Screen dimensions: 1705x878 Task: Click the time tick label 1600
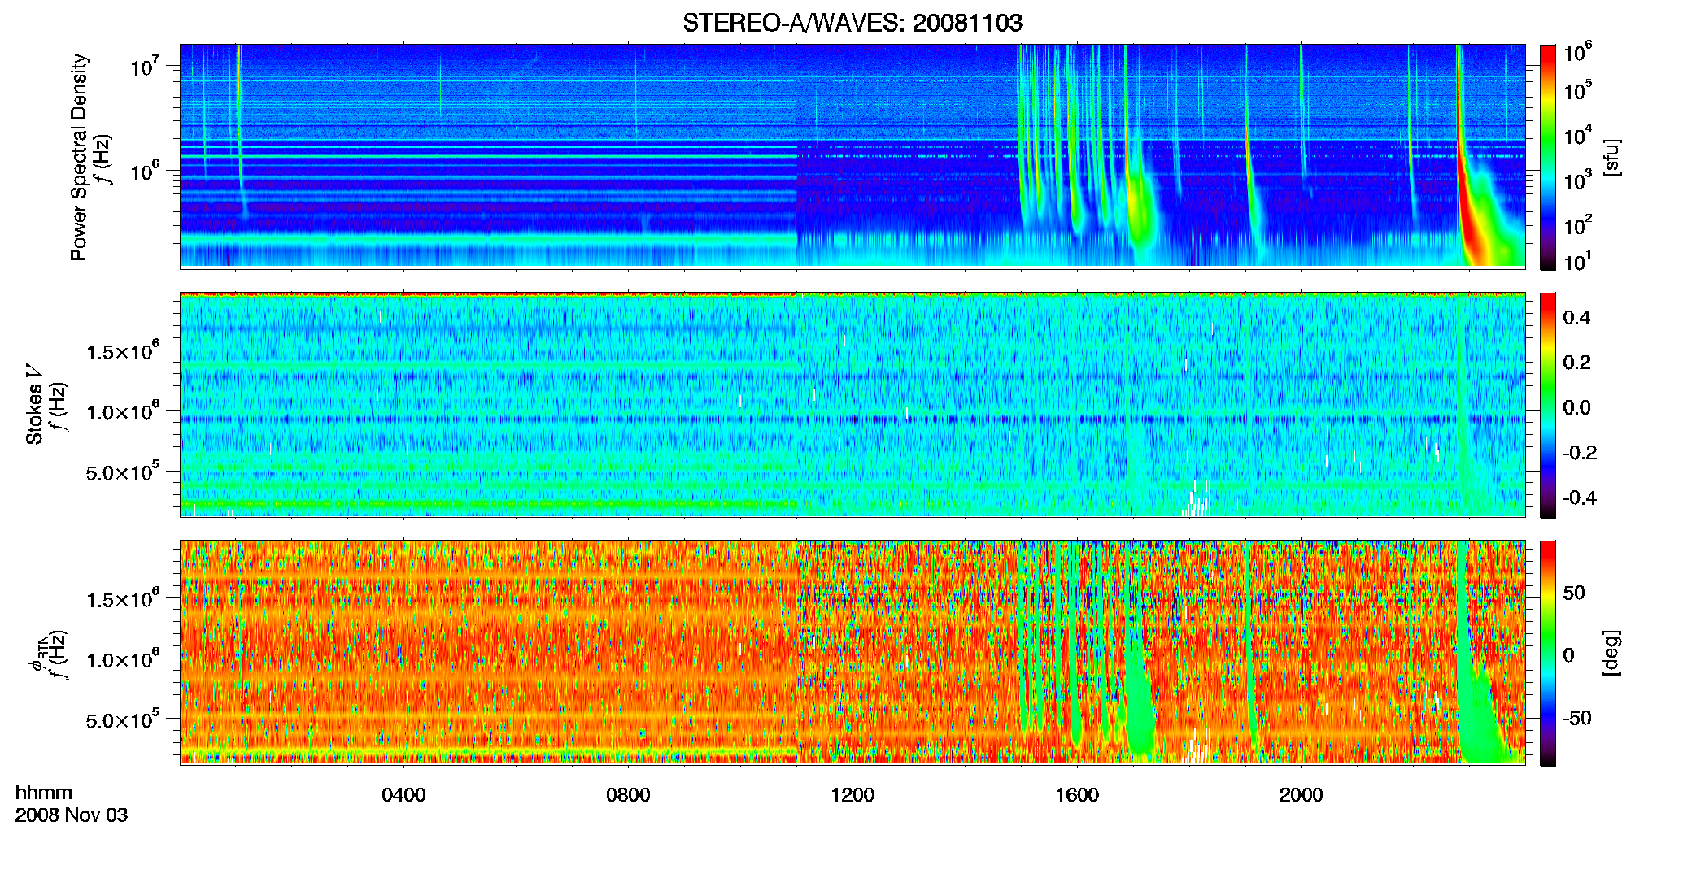pyautogui.click(x=1077, y=795)
